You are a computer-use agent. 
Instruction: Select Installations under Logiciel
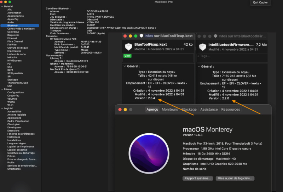point(14,140)
